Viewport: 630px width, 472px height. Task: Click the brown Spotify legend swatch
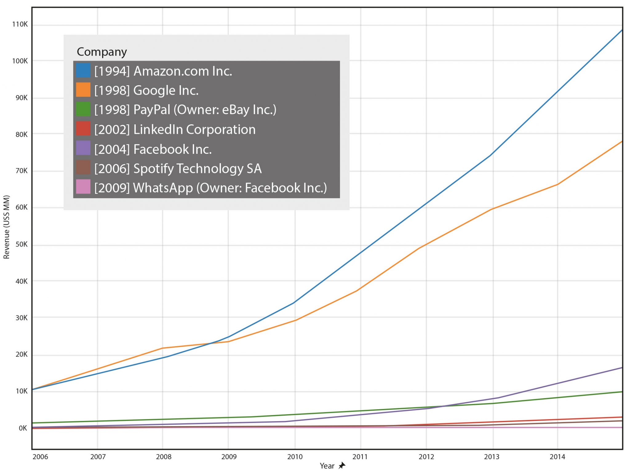83,167
